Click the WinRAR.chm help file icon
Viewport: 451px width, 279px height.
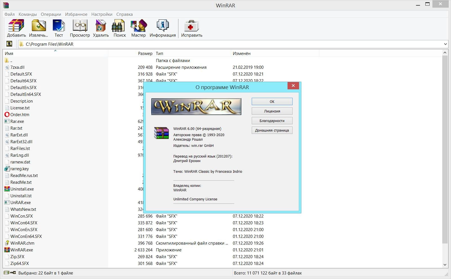[7, 243]
